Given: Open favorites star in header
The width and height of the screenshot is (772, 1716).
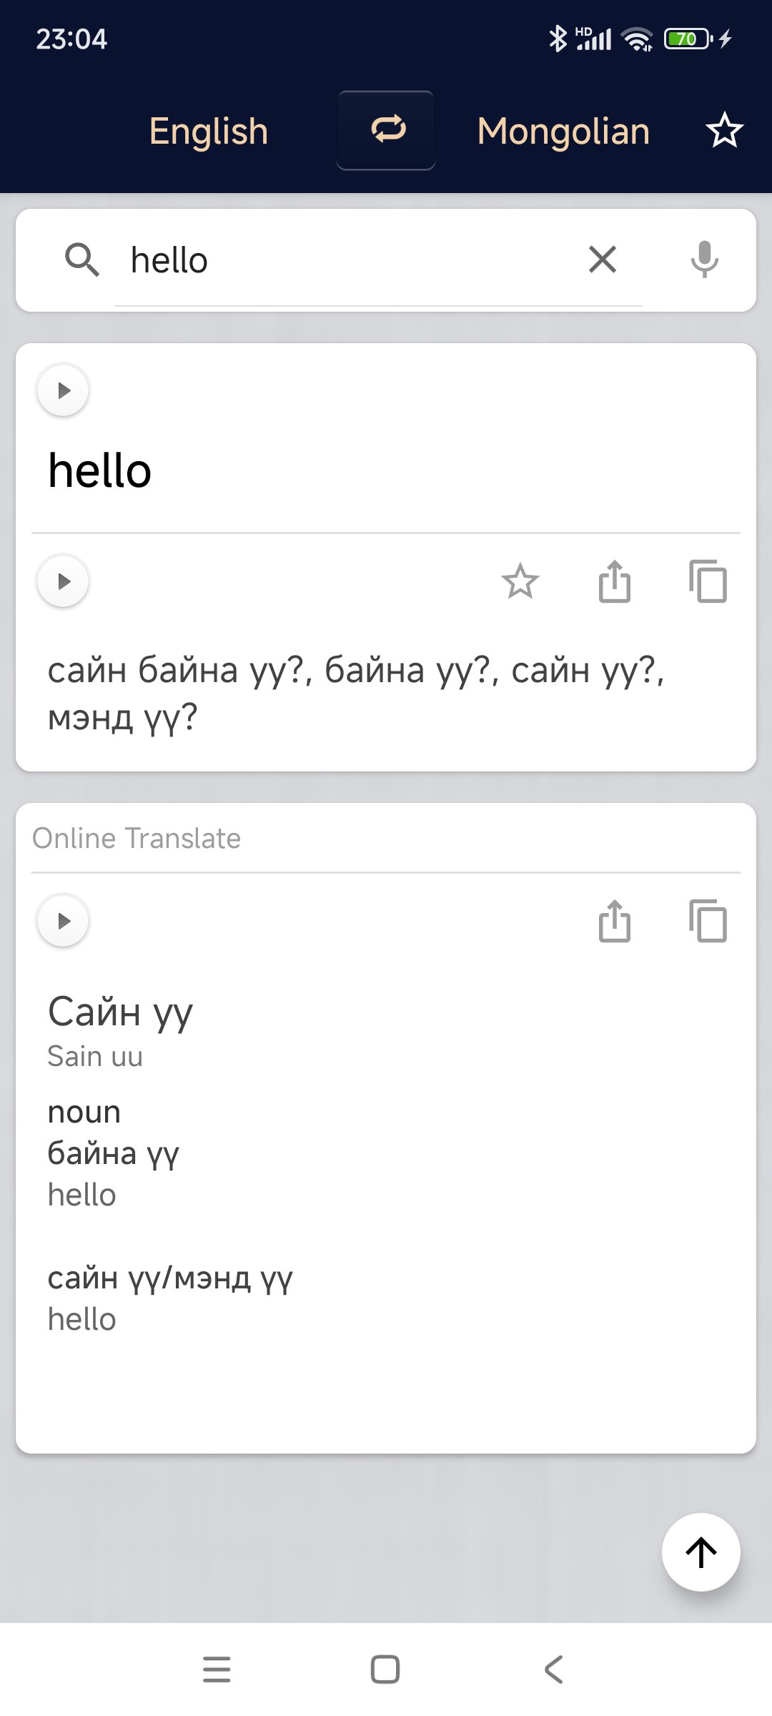Looking at the screenshot, I should pyautogui.click(x=724, y=130).
